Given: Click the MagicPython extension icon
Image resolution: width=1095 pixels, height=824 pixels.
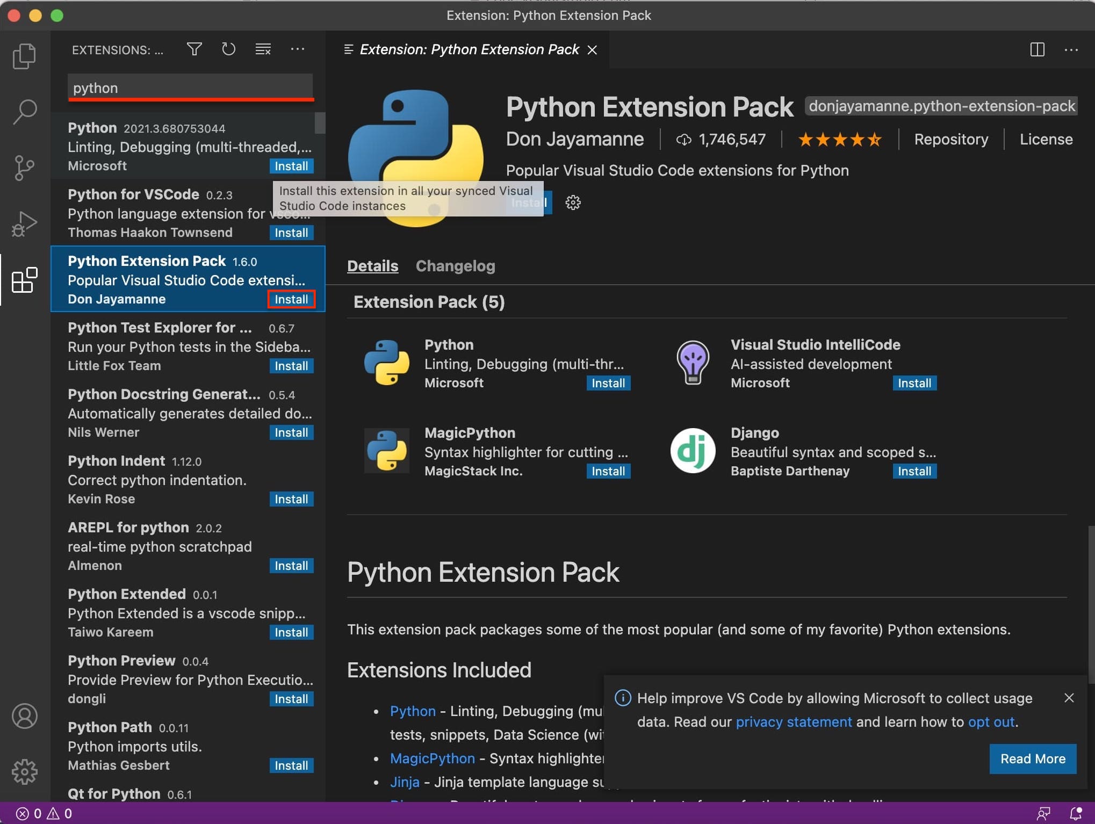Looking at the screenshot, I should click(x=387, y=450).
